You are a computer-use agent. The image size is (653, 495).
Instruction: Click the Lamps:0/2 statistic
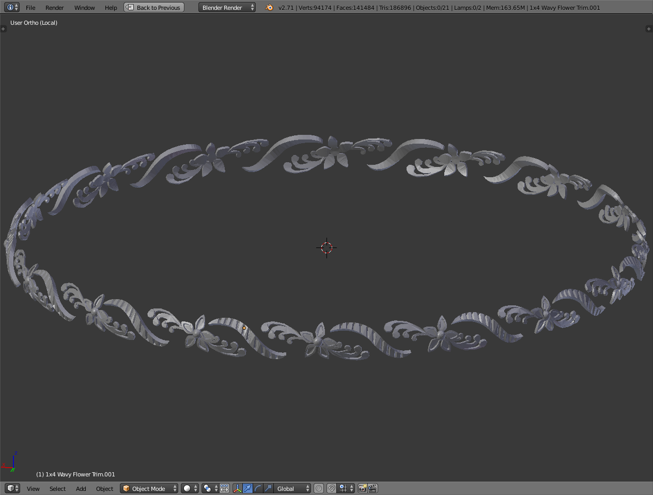(x=468, y=8)
